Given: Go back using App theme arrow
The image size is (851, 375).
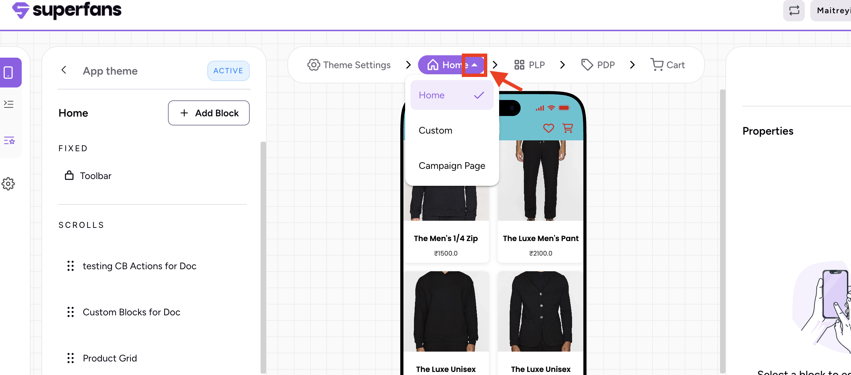Looking at the screenshot, I should (64, 70).
